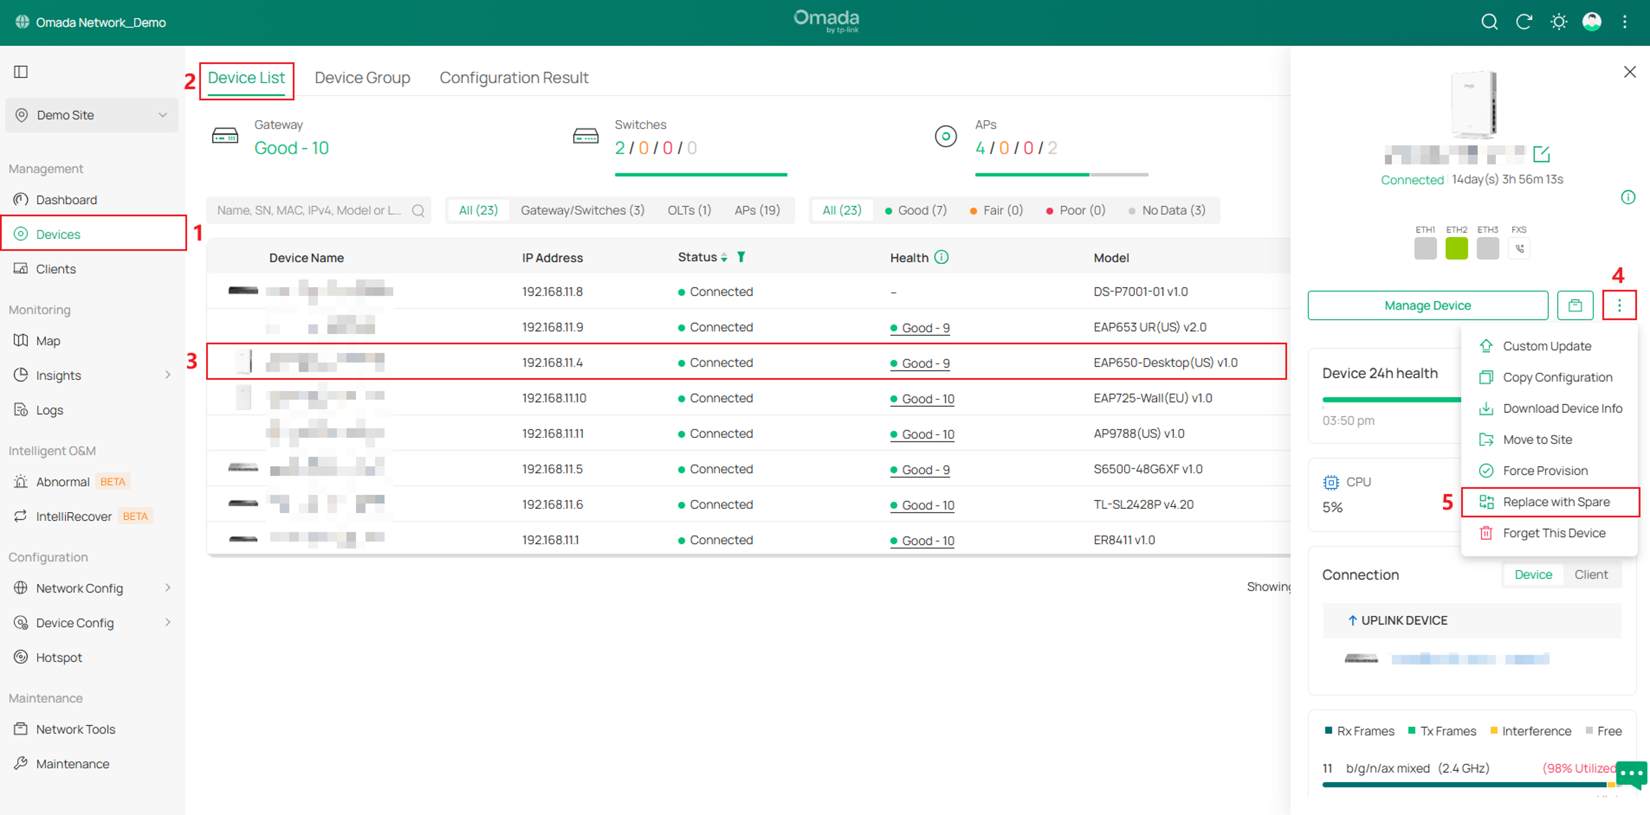1650x815 pixels.
Task: Filter health by All (23)
Action: click(842, 210)
